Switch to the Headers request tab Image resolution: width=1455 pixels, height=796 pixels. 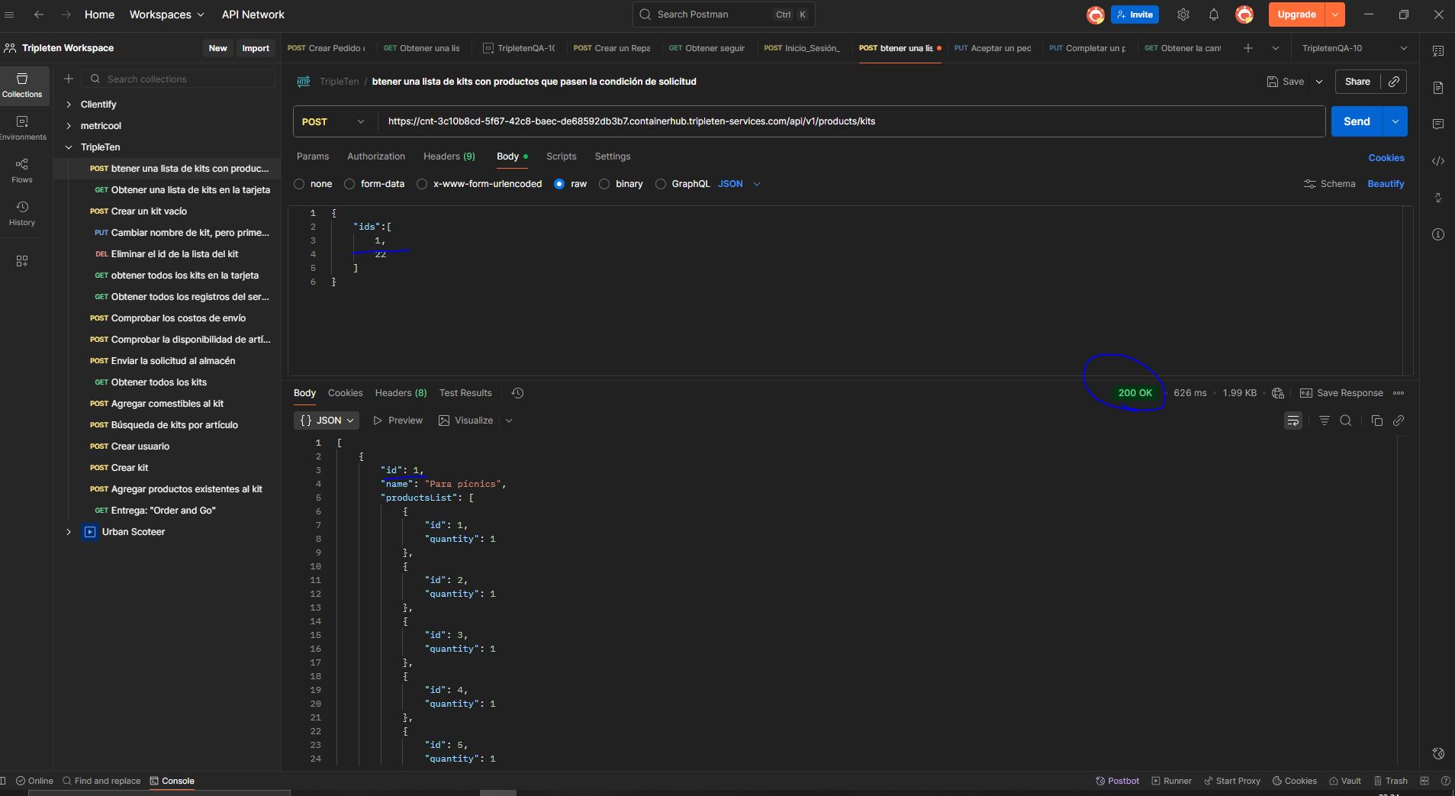449,156
